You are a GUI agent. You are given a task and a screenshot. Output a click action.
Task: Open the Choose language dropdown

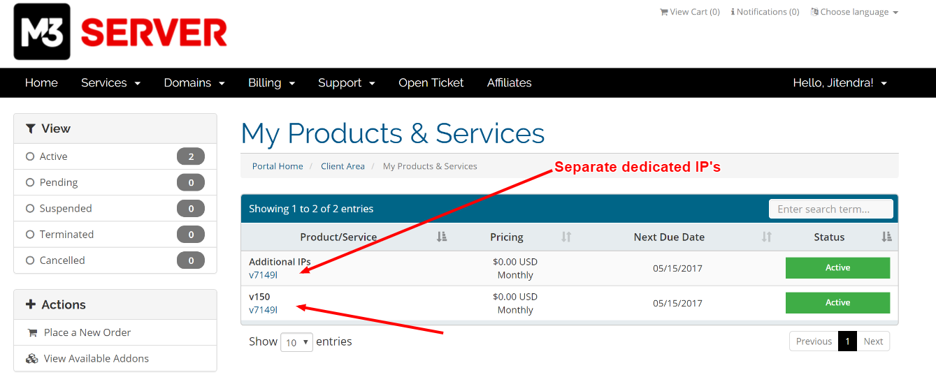click(x=855, y=12)
